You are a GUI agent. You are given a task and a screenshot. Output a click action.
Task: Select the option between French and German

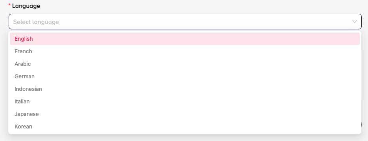click(185, 64)
